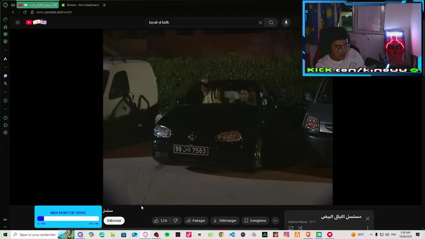Viewport: 425px width, 239px height.
Task: Click the S'abonner button
Action: coord(114,221)
